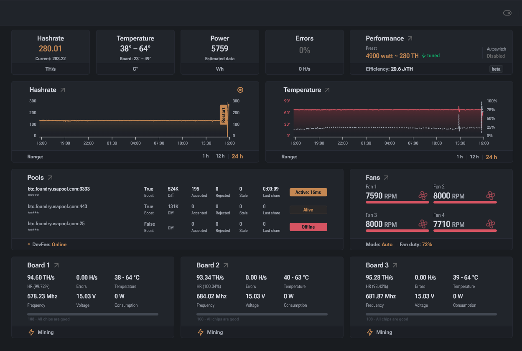Open Board 2 details arrow icon
The width and height of the screenshot is (522, 351).
tap(226, 265)
